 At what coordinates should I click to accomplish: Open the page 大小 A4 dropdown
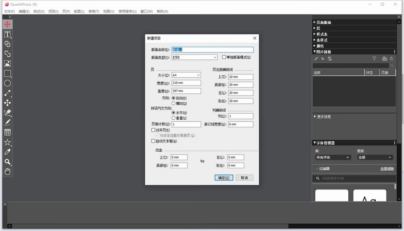point(186,75)
